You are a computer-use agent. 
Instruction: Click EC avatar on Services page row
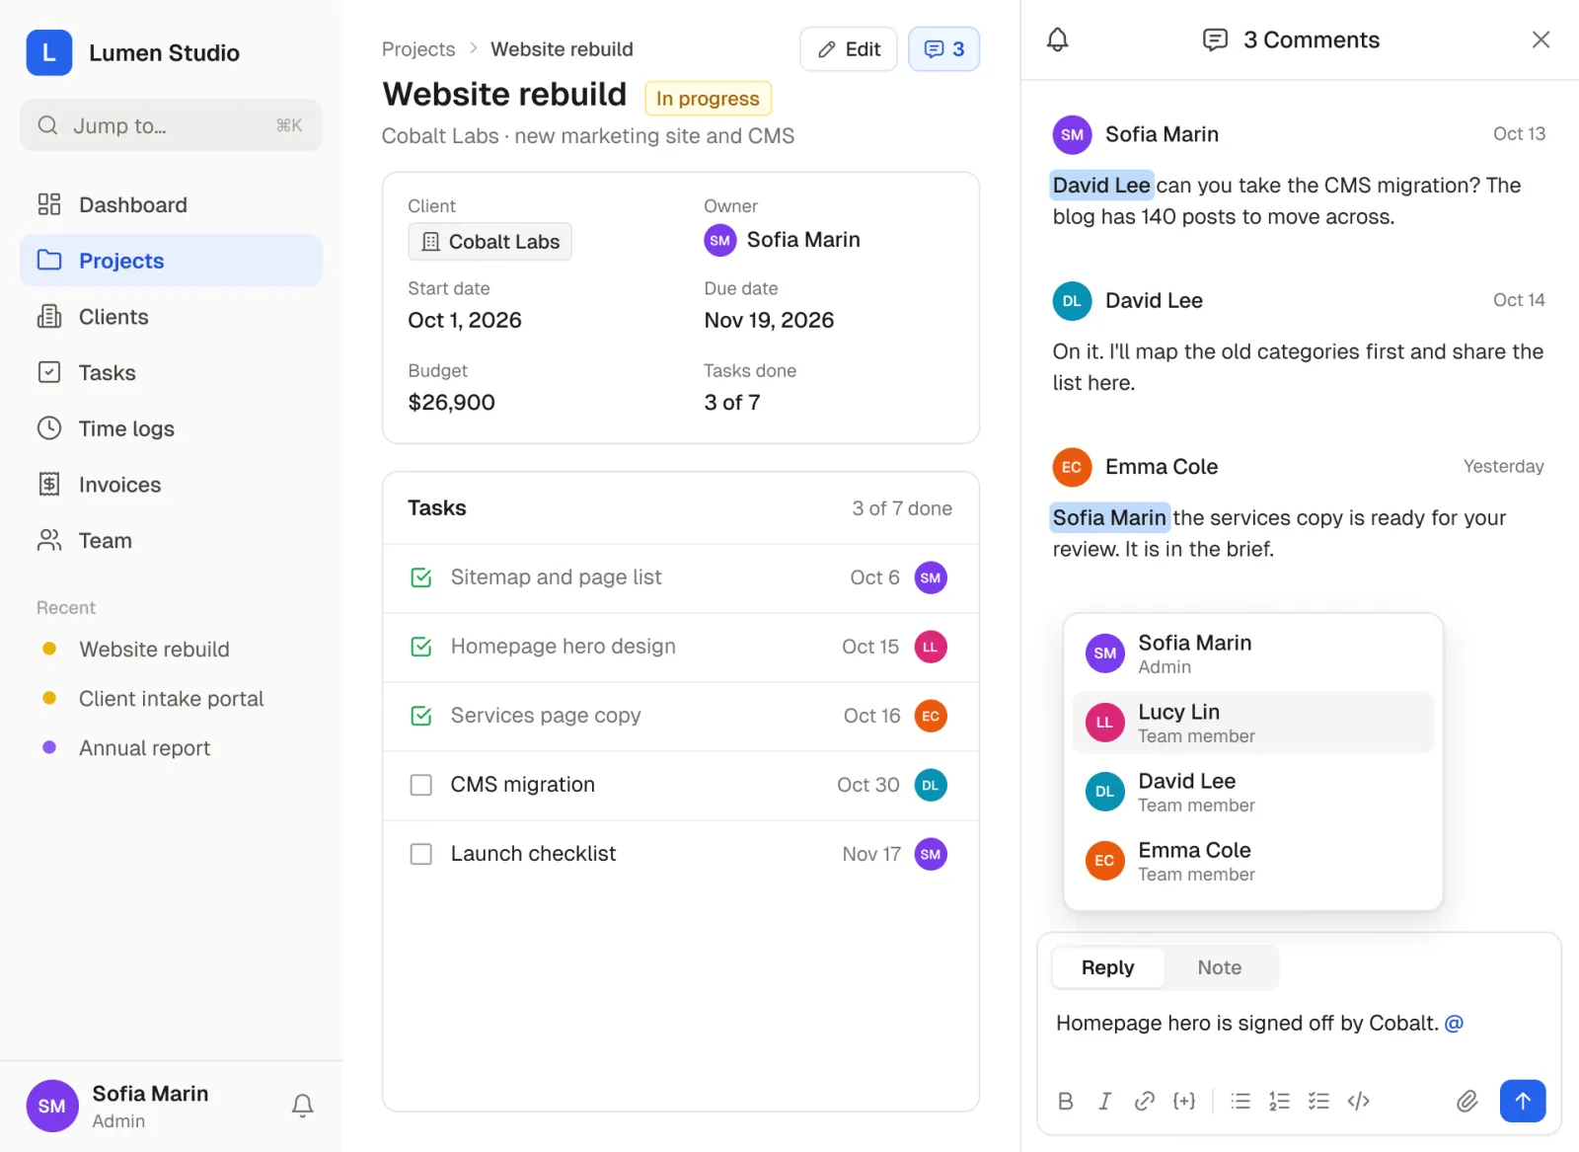(931, 716)
